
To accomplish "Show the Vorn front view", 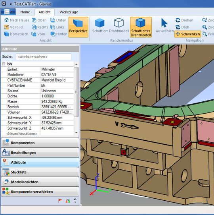I will point(38,34).
